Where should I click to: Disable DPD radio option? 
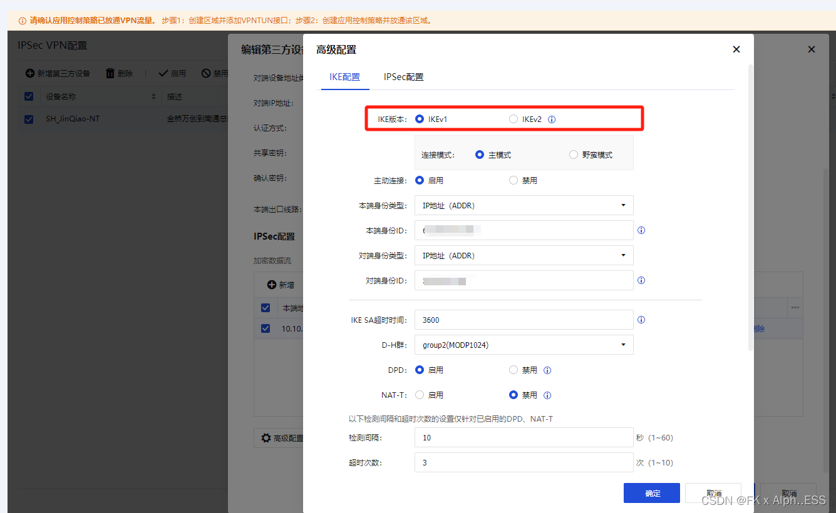click(513, 370)
